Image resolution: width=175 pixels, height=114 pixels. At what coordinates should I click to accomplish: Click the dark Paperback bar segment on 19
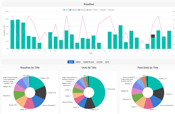click(153, 36)
